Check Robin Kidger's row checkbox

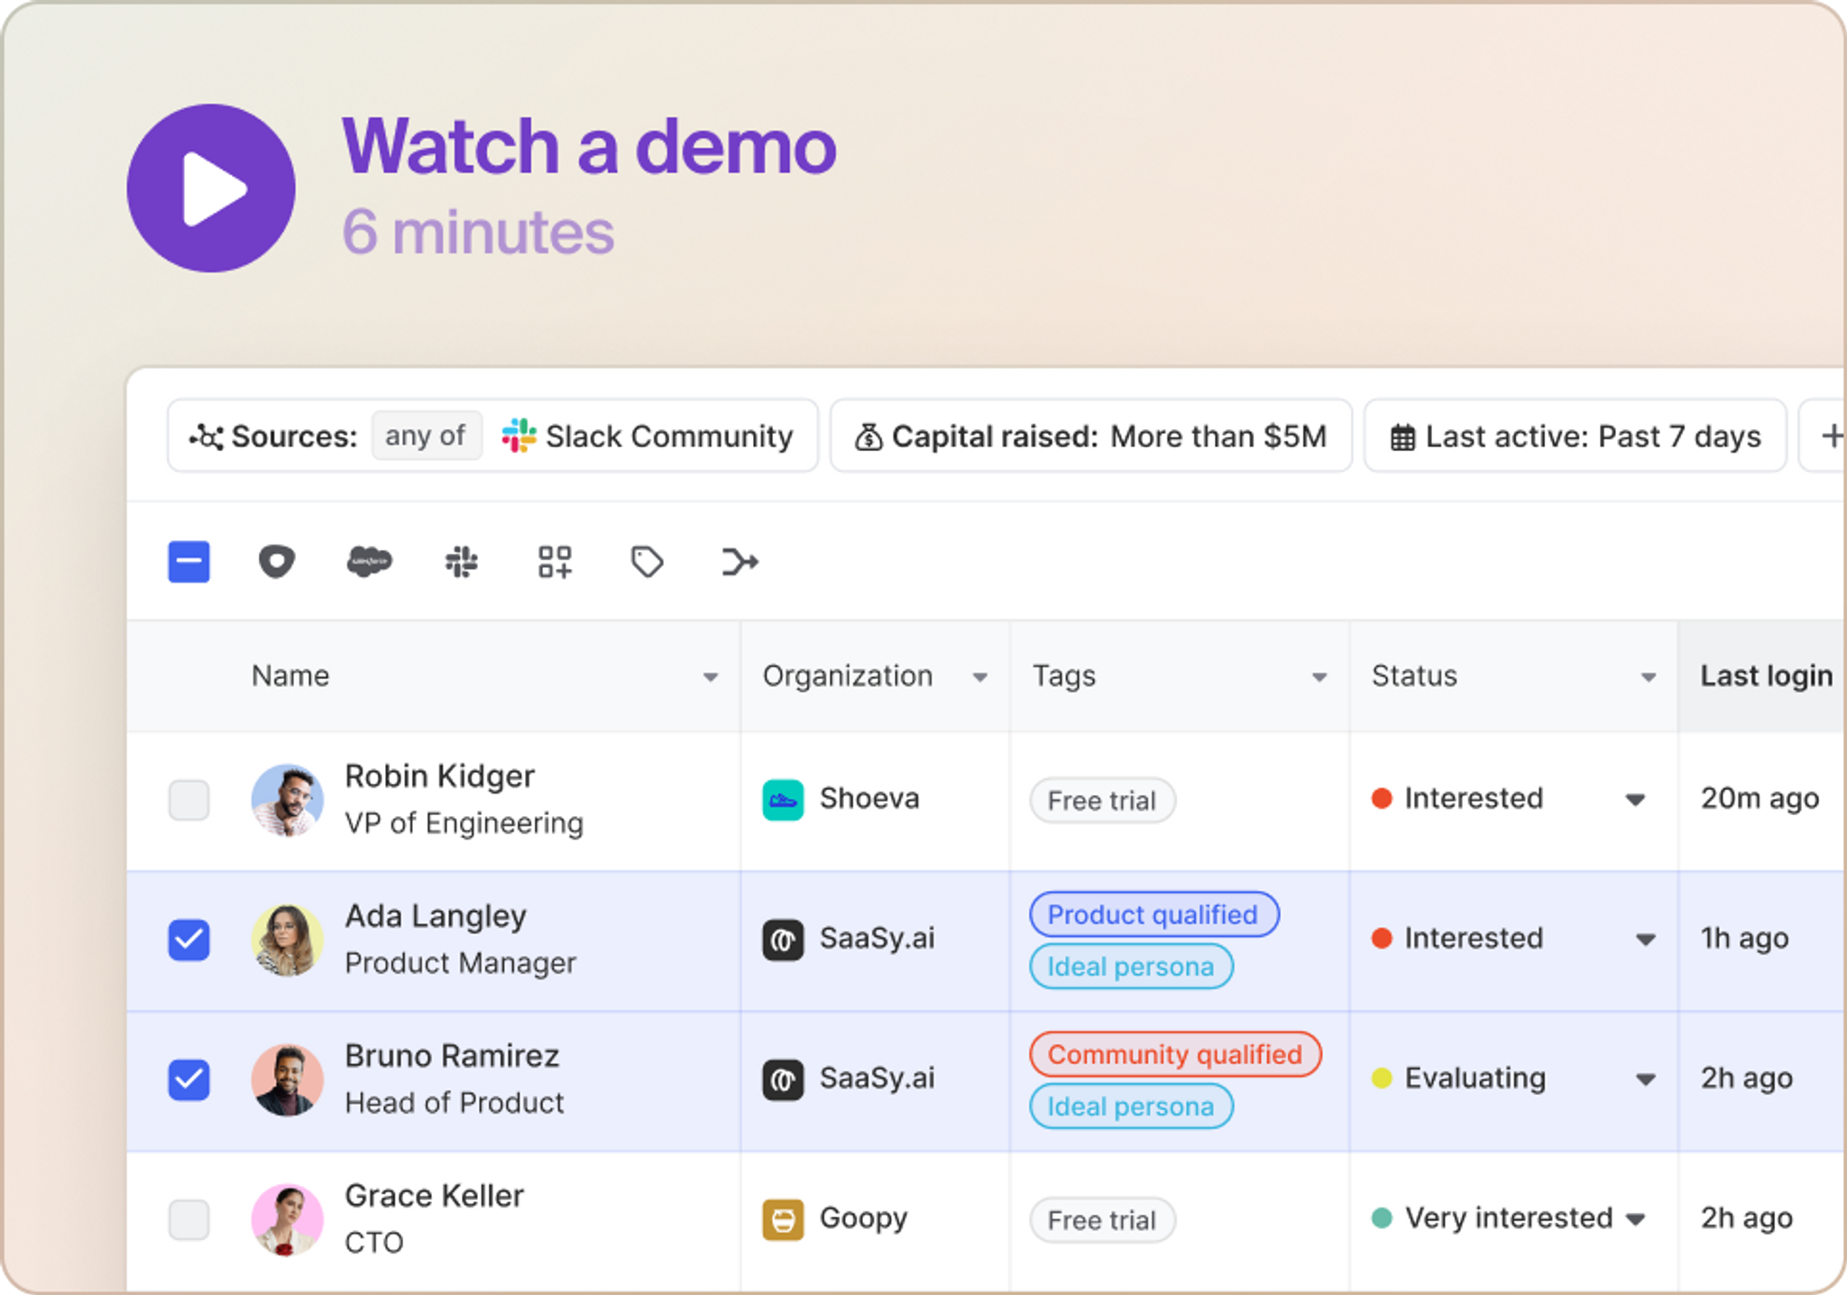tap(188, 800)
